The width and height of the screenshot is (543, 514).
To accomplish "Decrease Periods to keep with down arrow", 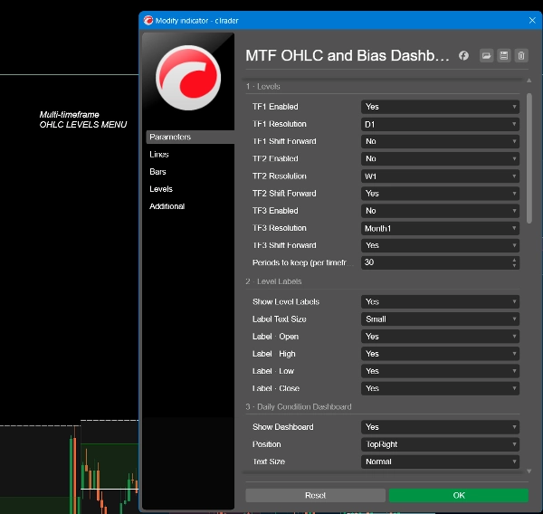I will coord(514,266).
